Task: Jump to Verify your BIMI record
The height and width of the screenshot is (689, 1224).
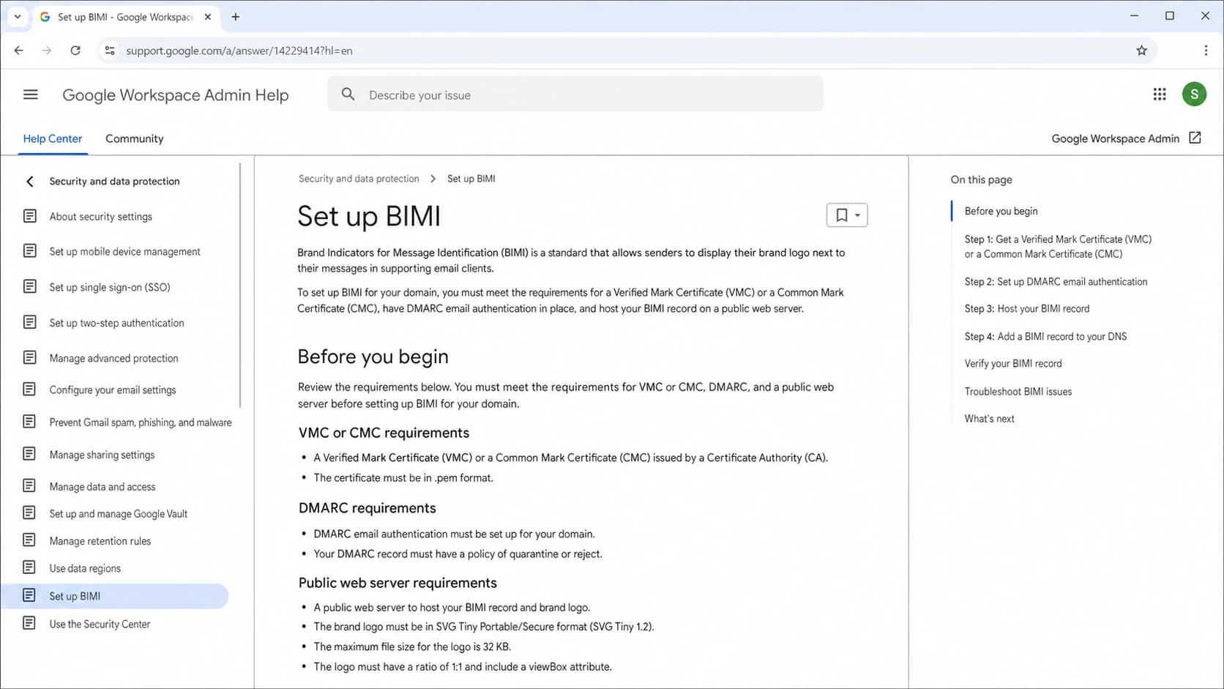Action: (x=1013, y=363)
